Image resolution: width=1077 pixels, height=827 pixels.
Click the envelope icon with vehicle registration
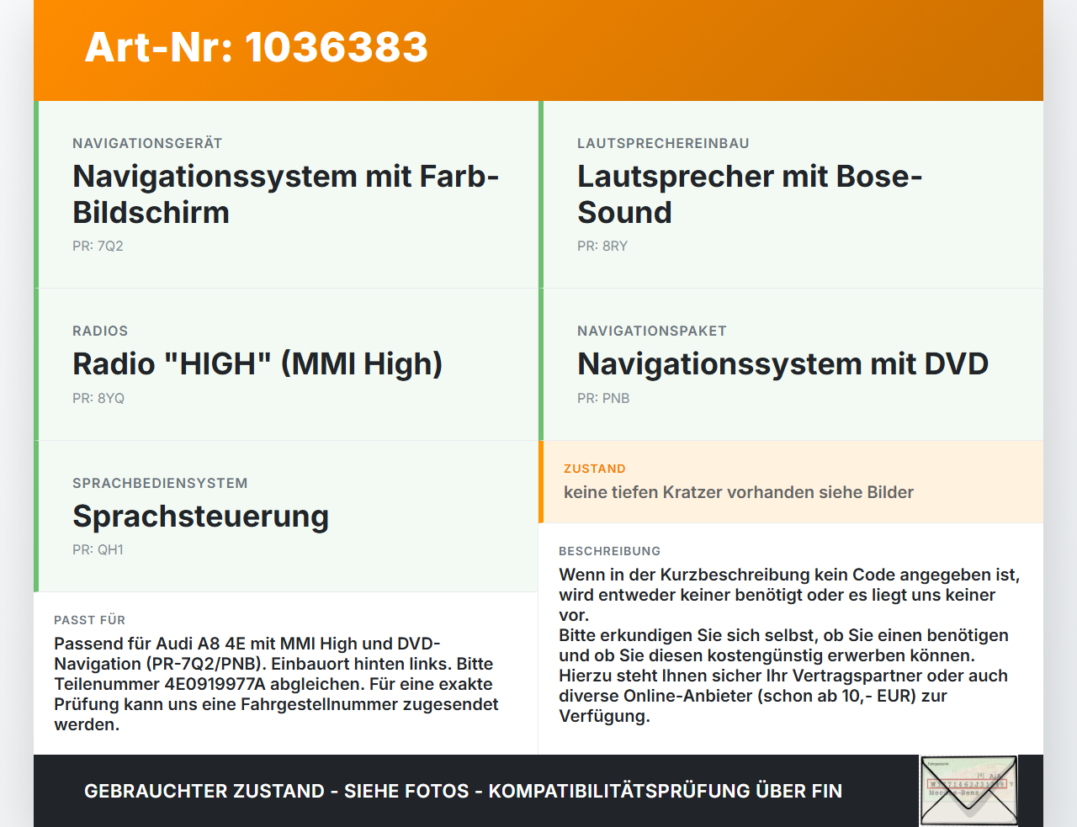coord(969,791)
